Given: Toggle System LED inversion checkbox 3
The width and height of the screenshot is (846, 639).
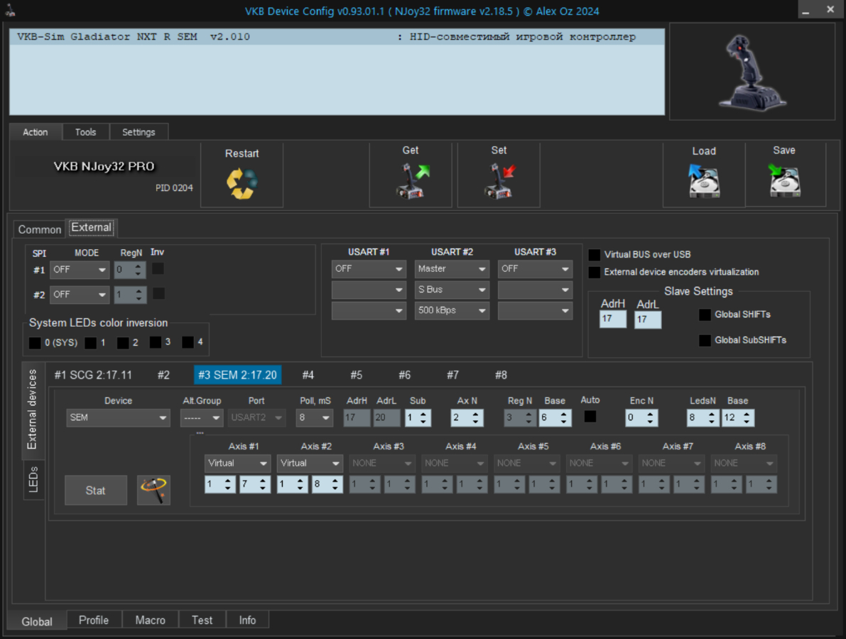Looking at the screenshot, I should pyautogui.click(x=156, y=342).
